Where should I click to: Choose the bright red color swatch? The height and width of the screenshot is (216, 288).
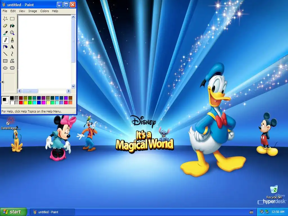(21, 102)
